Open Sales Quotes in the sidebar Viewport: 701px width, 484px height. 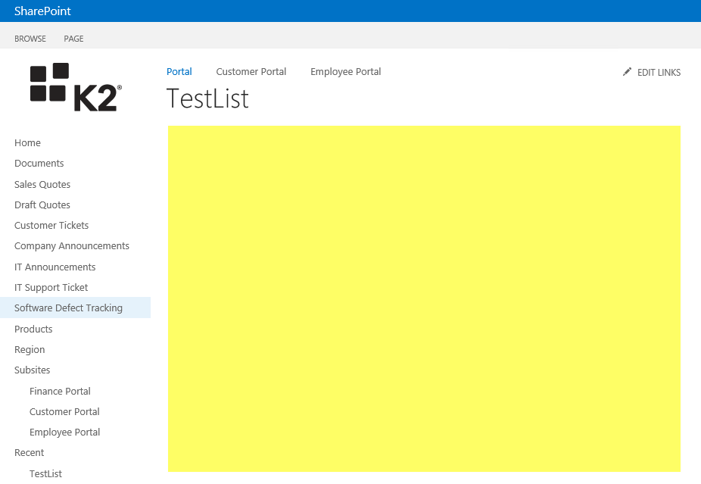[x=42, y=184]
